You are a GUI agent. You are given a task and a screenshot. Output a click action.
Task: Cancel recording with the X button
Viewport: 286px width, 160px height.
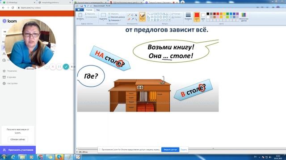point(53,67)
